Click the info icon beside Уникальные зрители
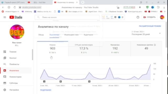 pos(155,45)
